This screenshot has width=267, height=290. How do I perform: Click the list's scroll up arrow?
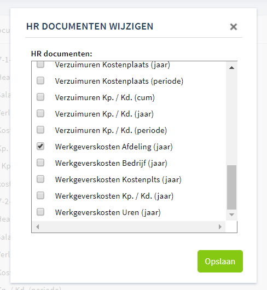pyautogui.click(x=231, y=68)
